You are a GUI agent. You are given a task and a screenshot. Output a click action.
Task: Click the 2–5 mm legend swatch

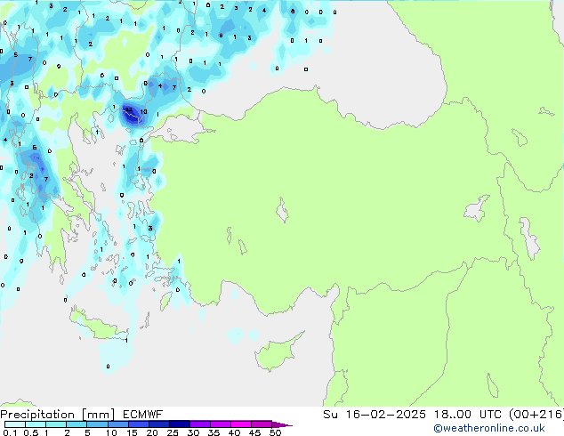click(x=77, y=424)
